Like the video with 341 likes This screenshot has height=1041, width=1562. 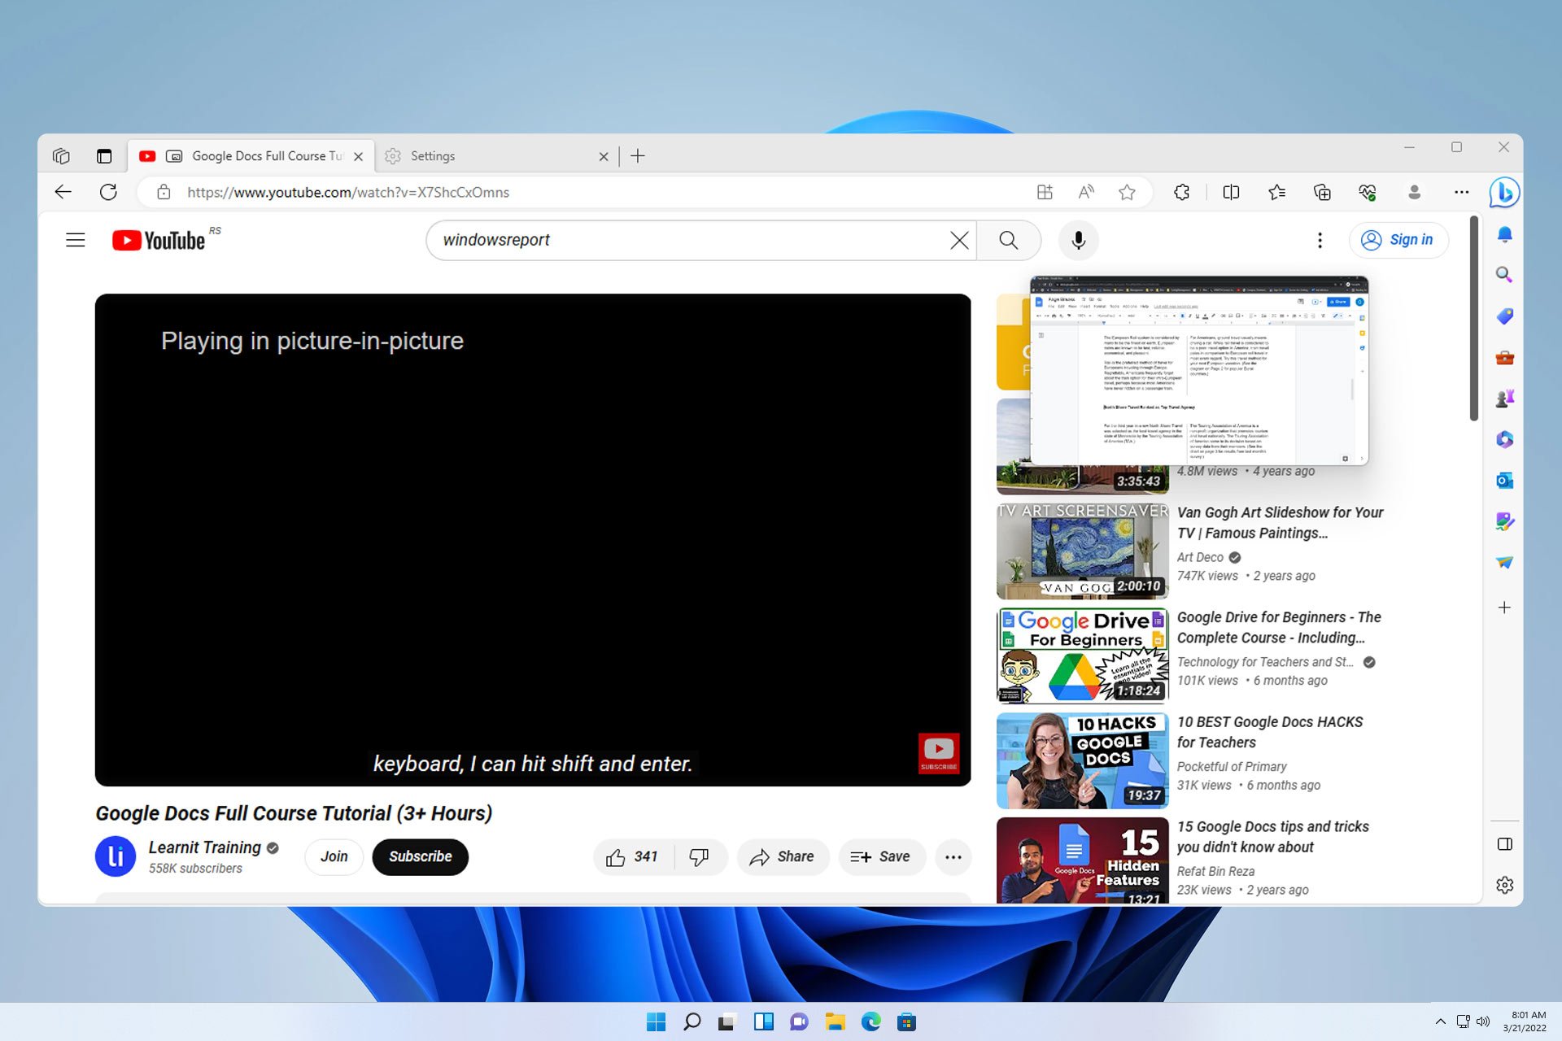point(633,856)
